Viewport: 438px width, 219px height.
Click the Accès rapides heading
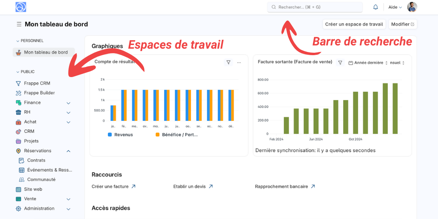pyautogui.click(x=111, y=208)
